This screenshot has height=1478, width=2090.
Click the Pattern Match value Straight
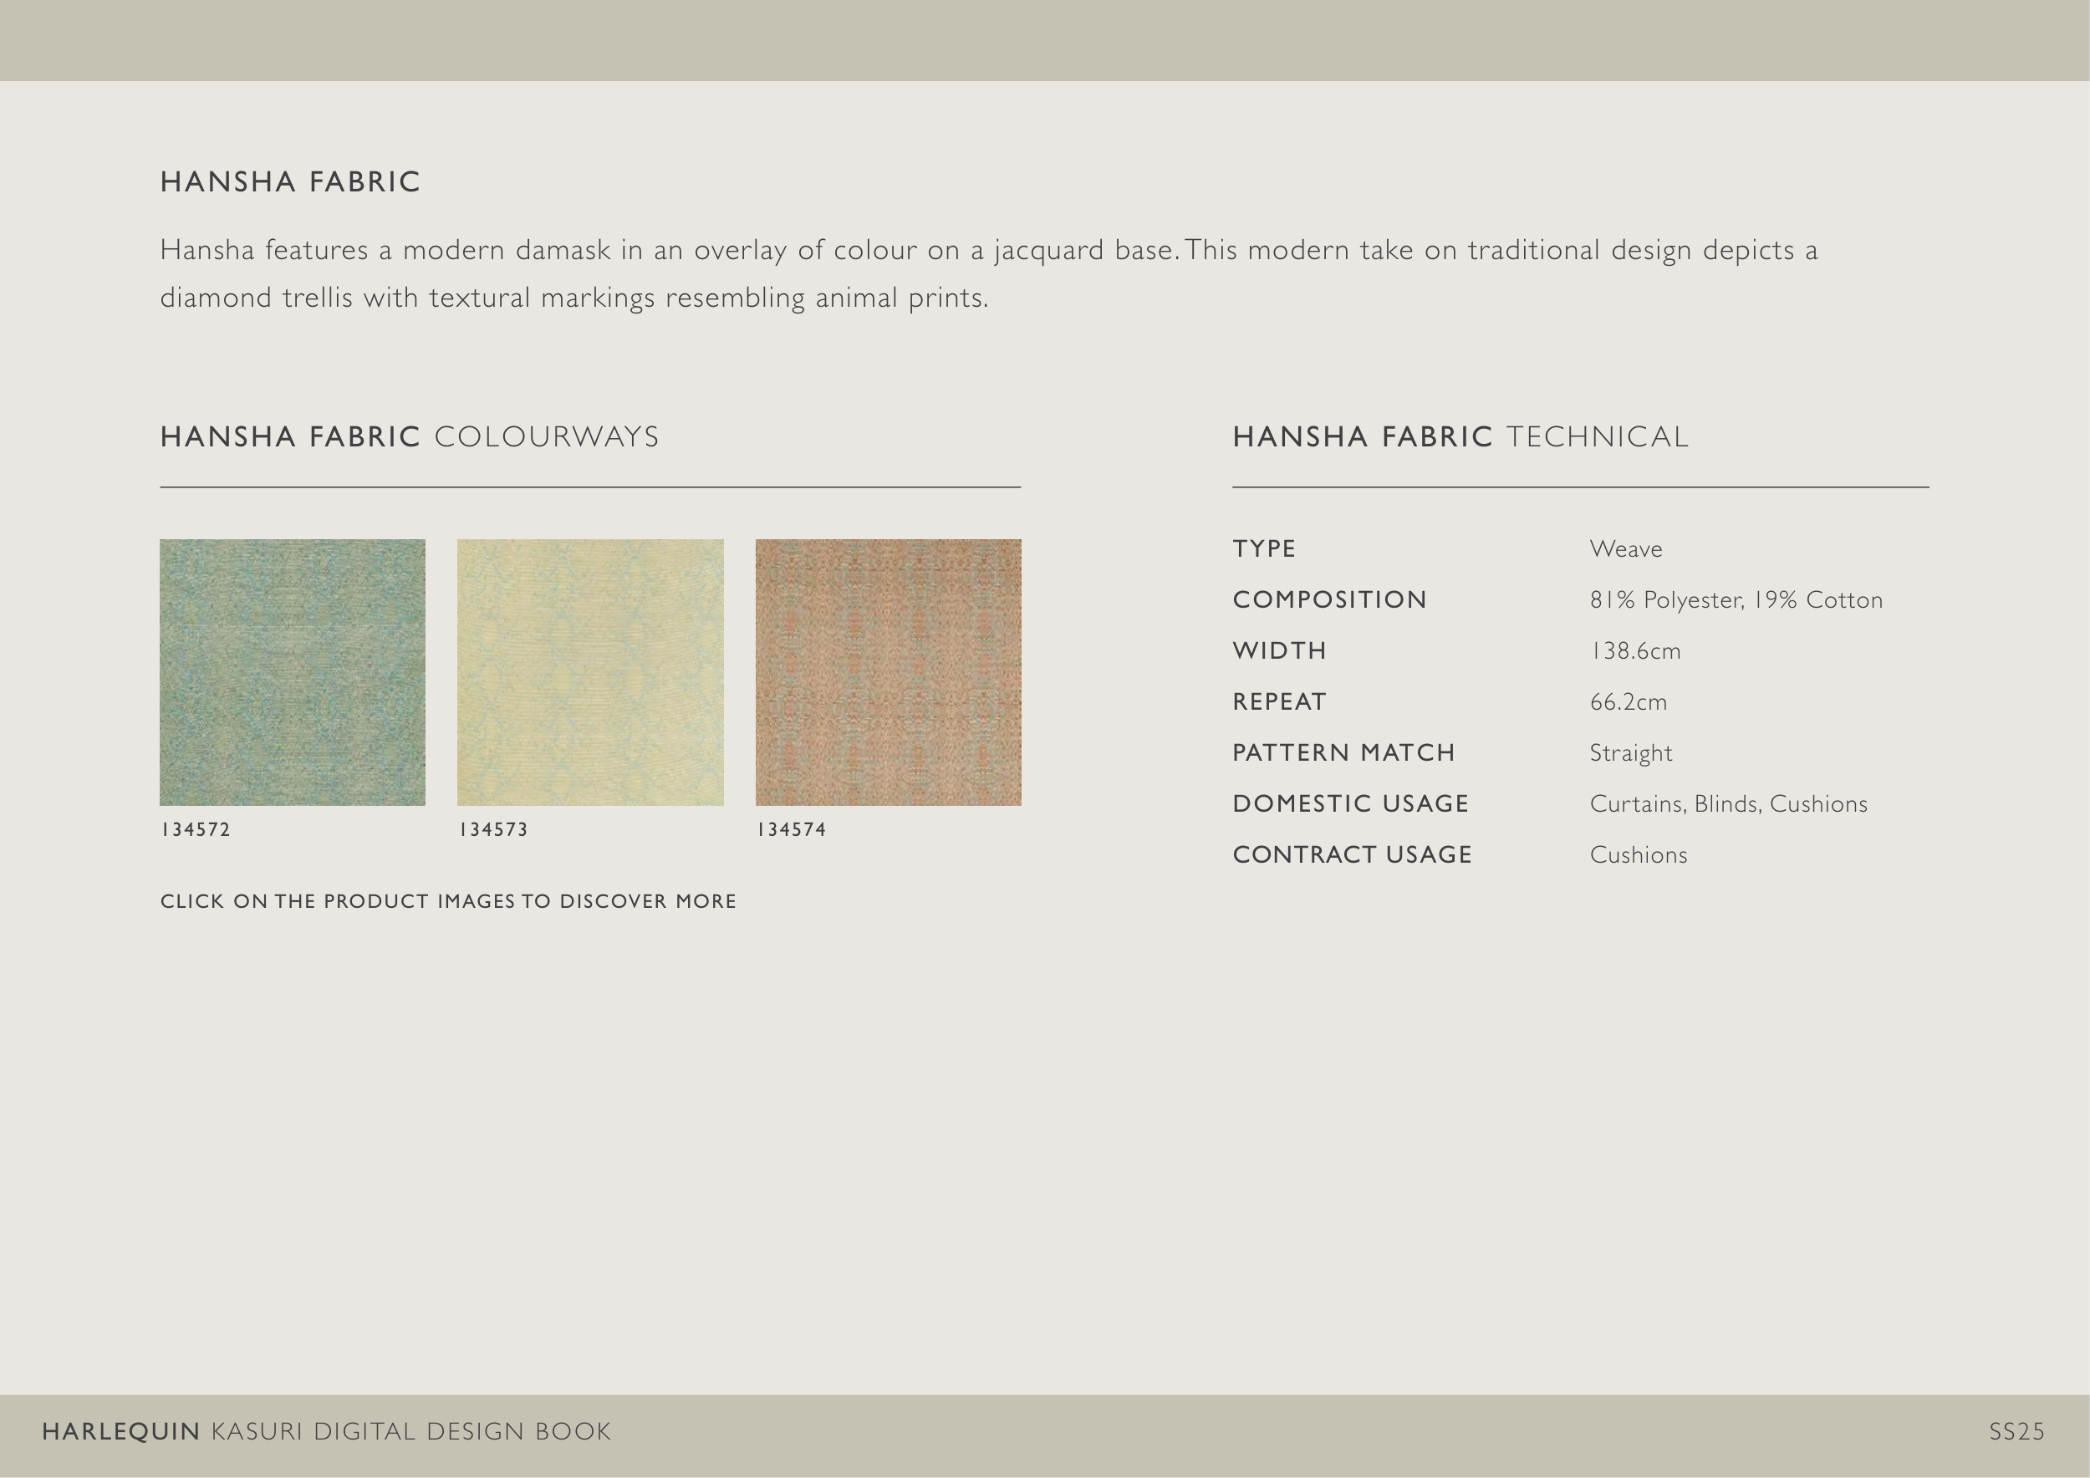pos(1630,752)
